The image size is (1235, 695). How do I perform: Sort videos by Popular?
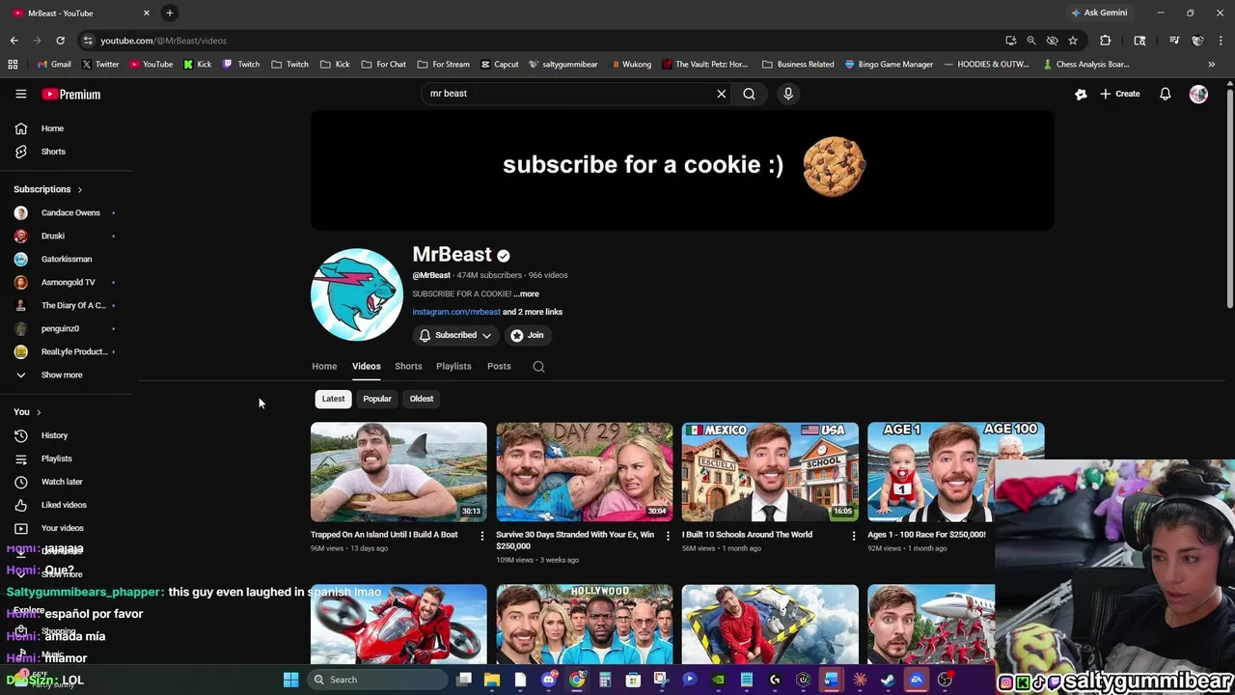point(377,399)
